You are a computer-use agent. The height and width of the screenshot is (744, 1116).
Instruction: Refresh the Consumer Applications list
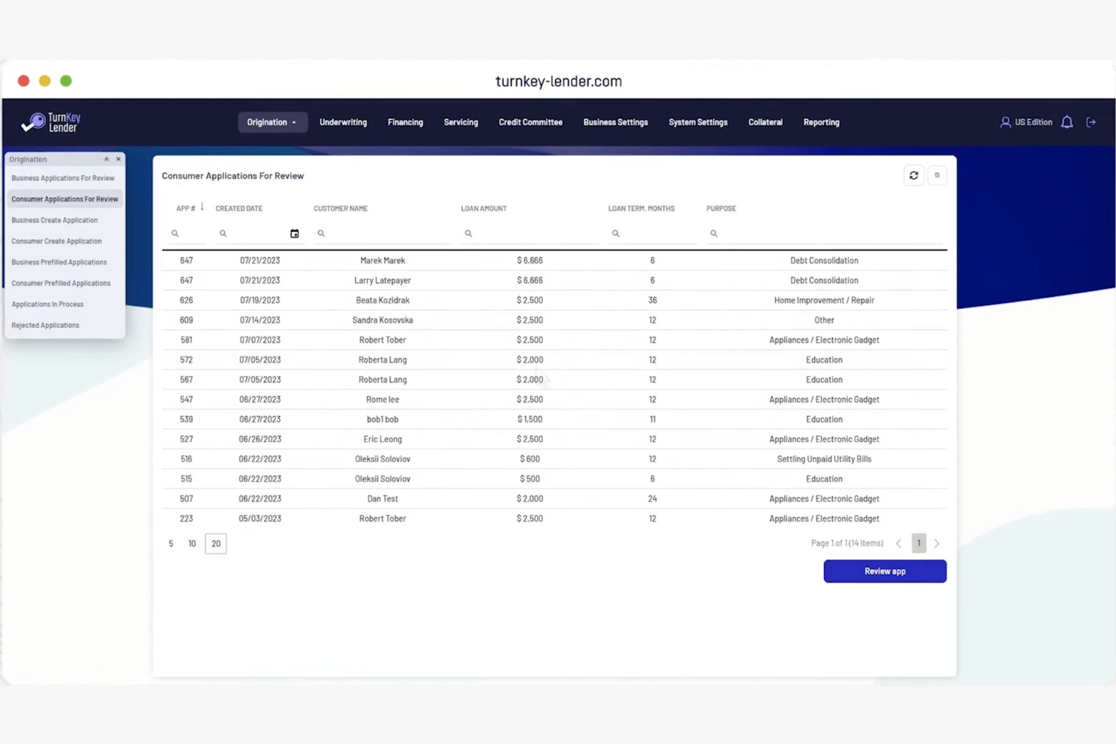913,175
